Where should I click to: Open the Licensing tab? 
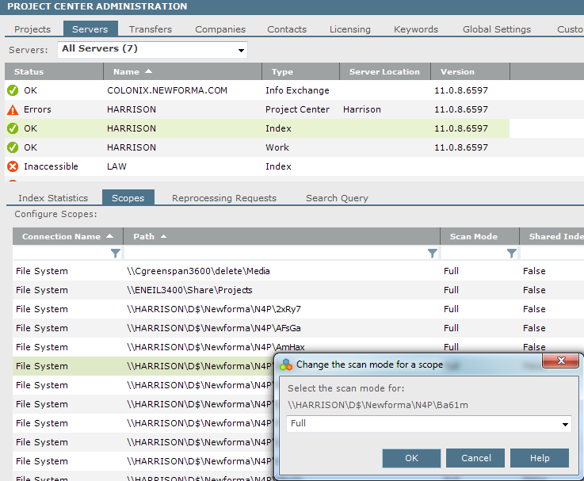(350, 29)
